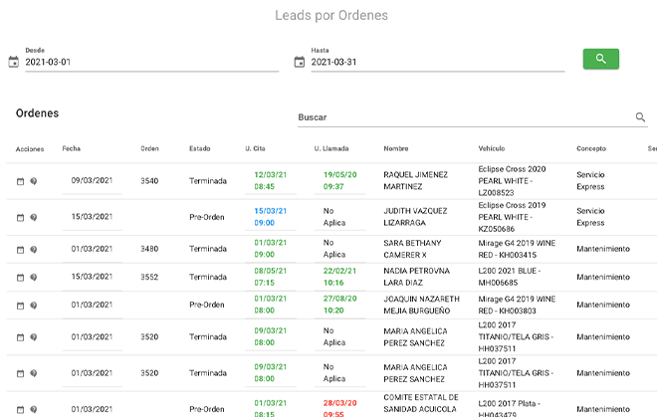Open calendar action for RAQUEL JIMENEZ MARTINEZ row
657x417 pixels.
pos(20,181)
